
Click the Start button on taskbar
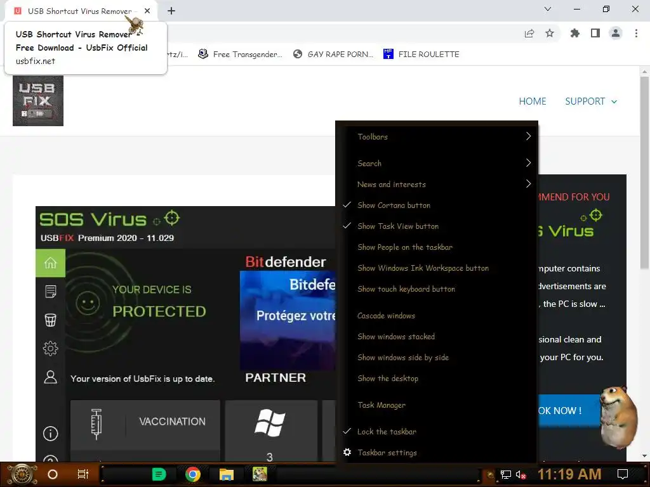coord(22,474)
